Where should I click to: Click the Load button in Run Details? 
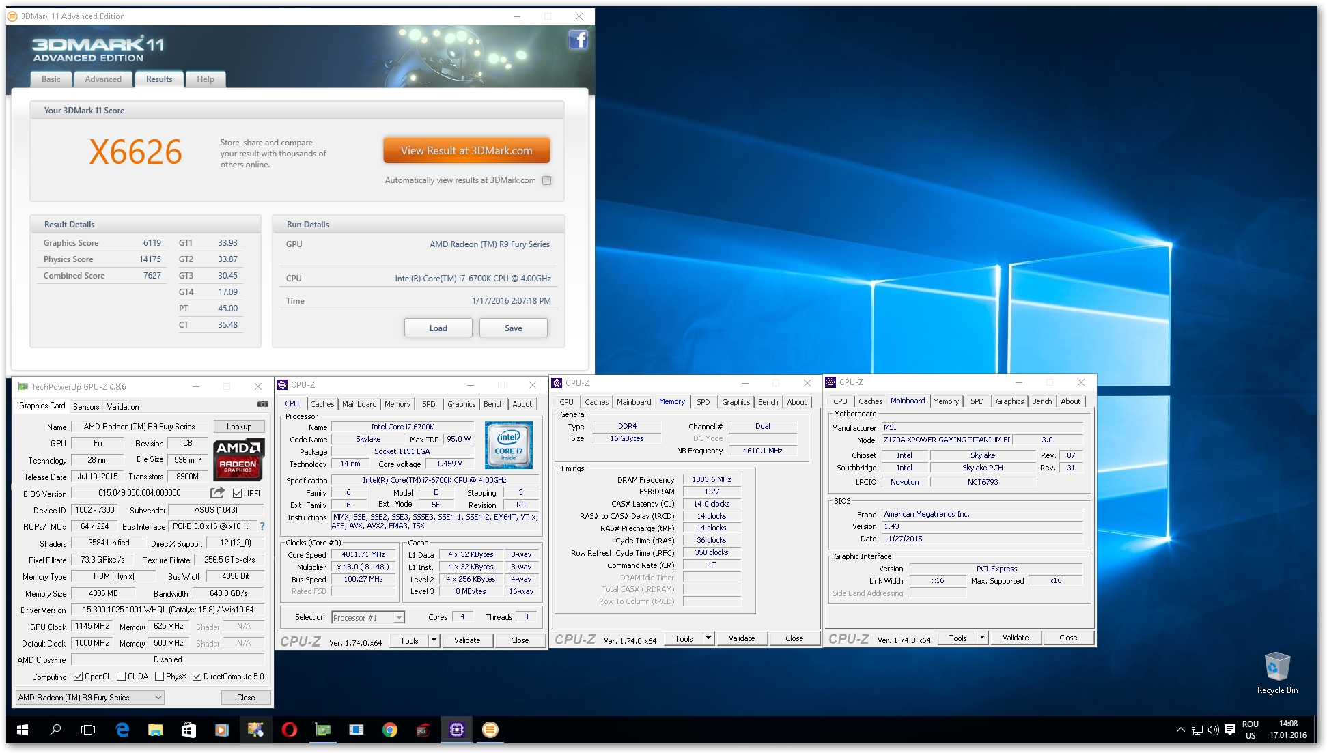(x=438, y=328)
